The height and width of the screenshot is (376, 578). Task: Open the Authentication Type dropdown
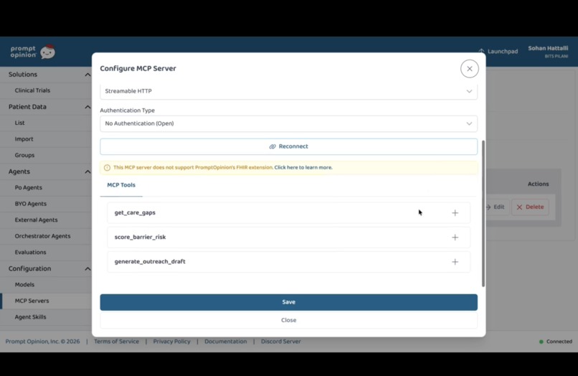click(x=288, y=123)
